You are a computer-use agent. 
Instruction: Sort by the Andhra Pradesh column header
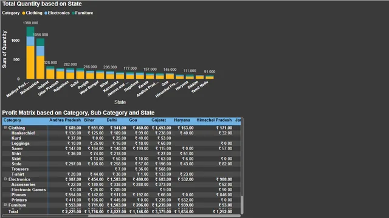click(65, 120)
